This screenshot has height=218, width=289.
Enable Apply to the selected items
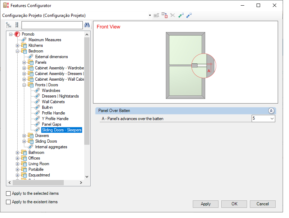8,193
